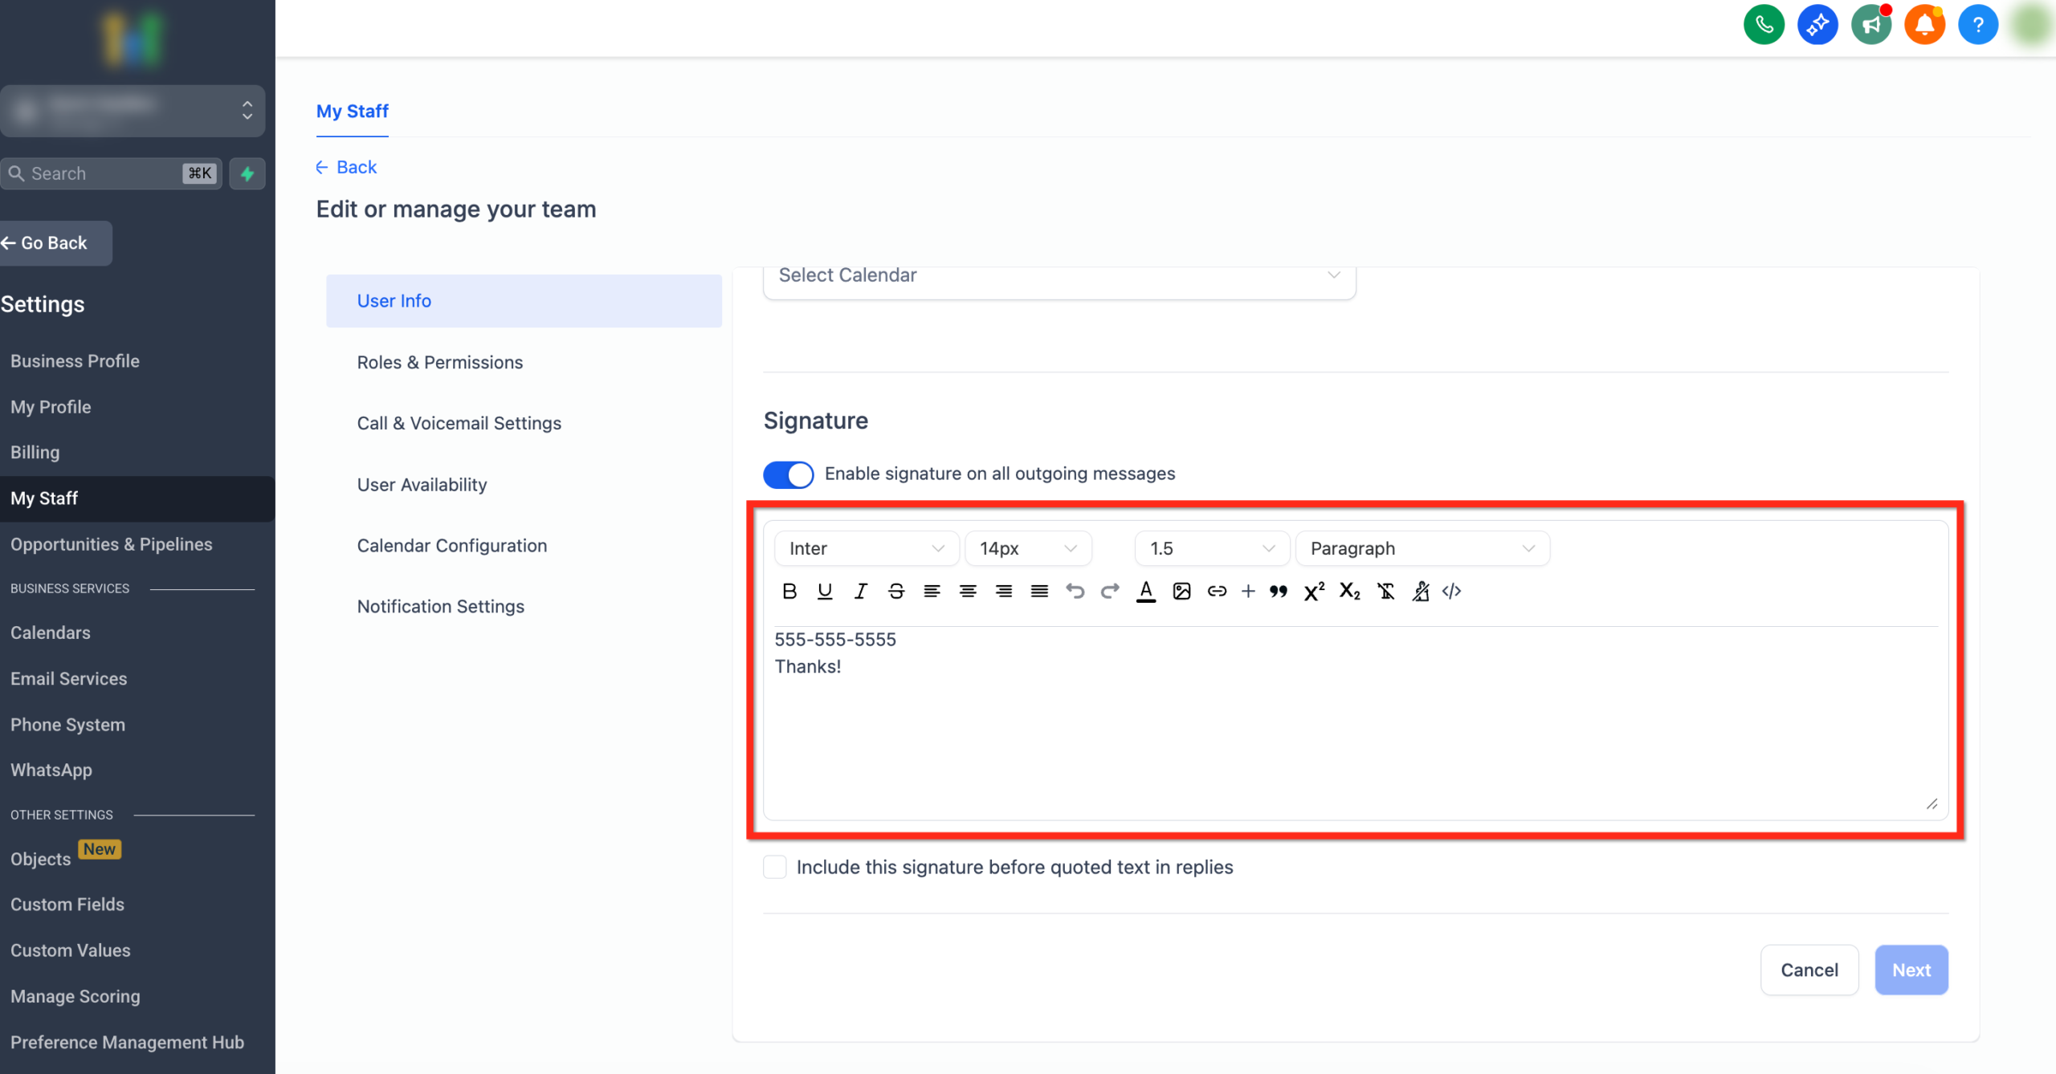2056x1074 pixels.
Task: Undo the last signature edit
Action: coord(1075,592)
